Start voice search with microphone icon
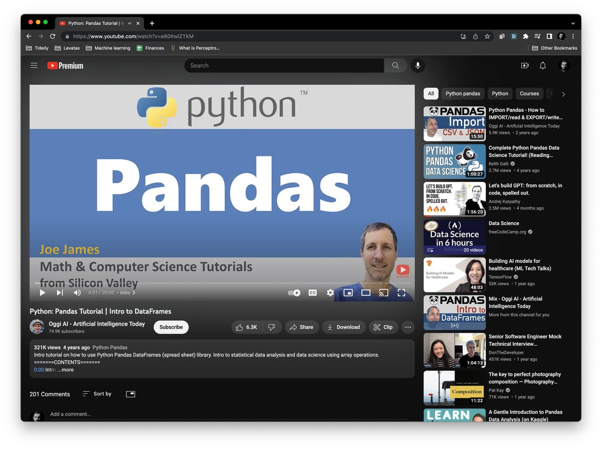602x449 pixels. 417,66
